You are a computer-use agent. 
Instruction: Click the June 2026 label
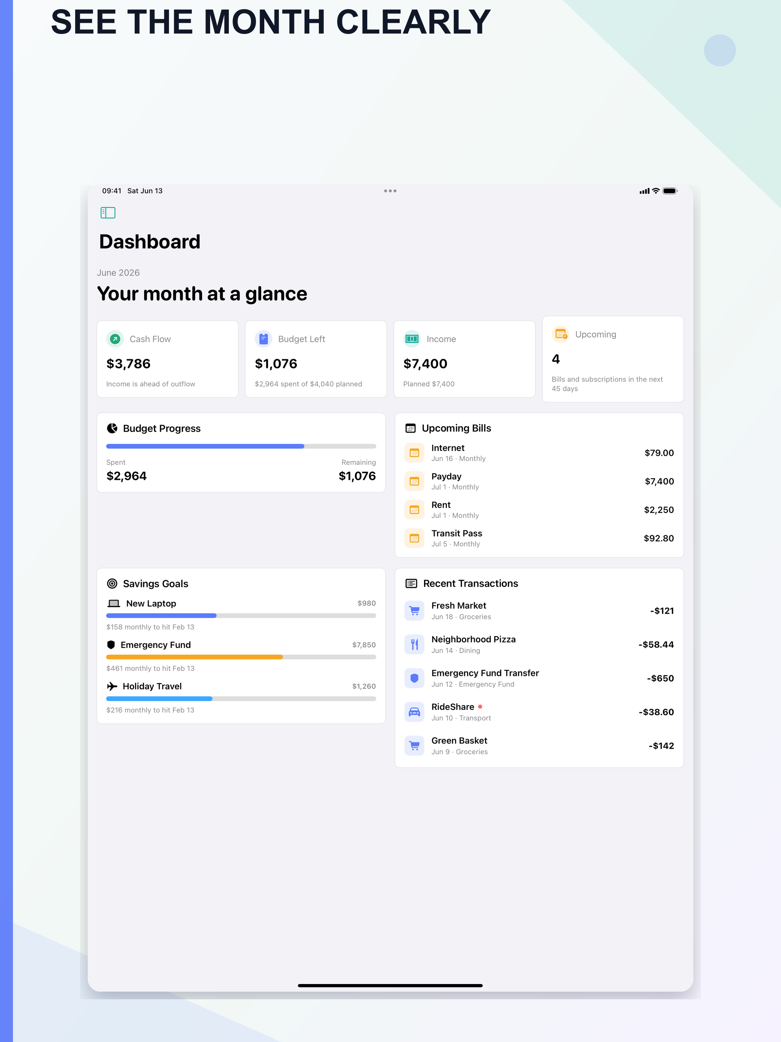pos(118,273)
